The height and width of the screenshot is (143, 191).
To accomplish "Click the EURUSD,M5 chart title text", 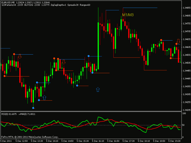I will [8, 2].
